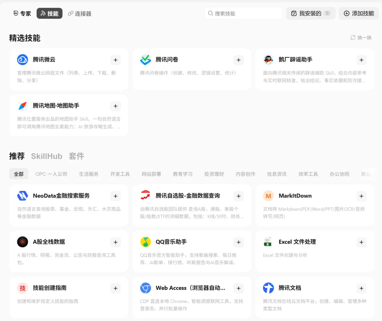The height and width of the screenshot is (321, 382).
Task: Filter by 生活服务 category
Action: click(89, 174)
